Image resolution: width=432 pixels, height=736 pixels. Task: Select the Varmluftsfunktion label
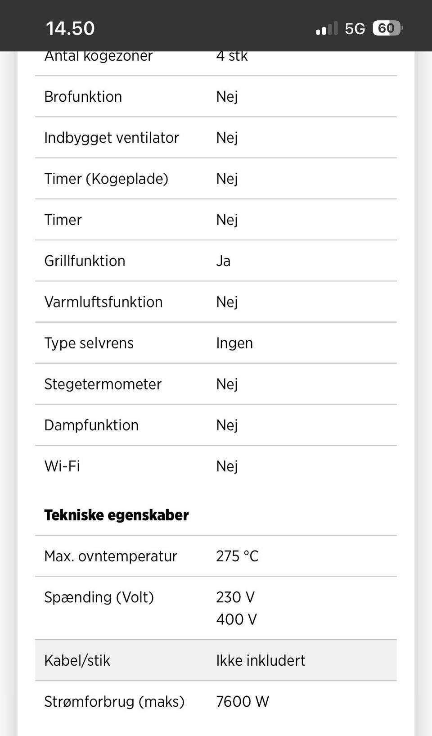(x=103, y=302)
